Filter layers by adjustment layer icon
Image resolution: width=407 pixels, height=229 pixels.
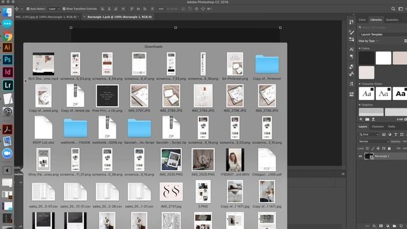click(x=390, y=134)
